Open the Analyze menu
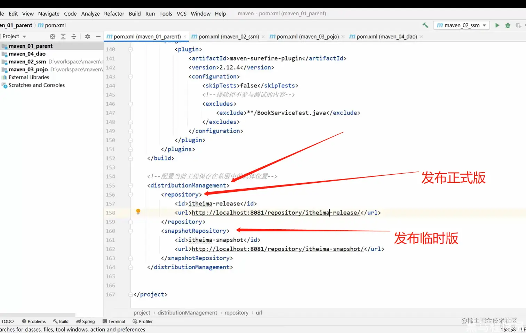 [x=90, y=14]
